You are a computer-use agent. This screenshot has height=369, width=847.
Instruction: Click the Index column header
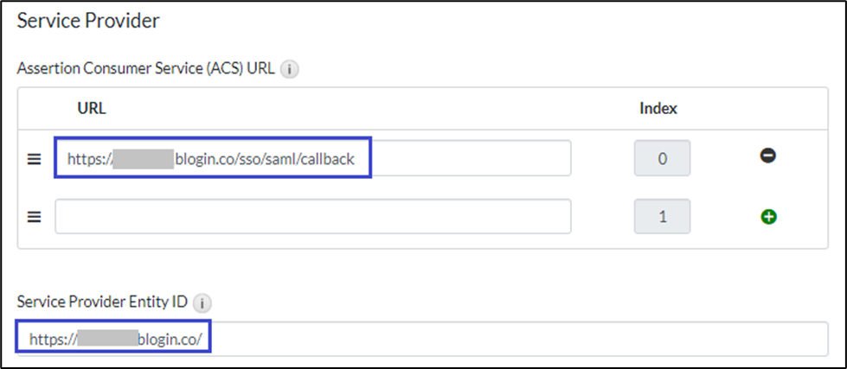tap(658, 108)
